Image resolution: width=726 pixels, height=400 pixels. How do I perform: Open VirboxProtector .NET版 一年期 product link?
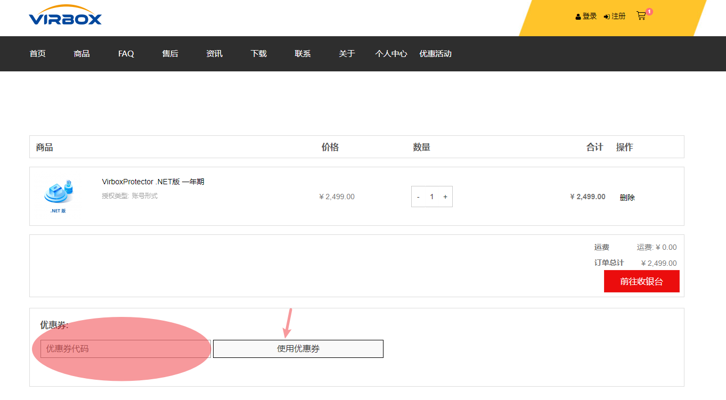[x=153, y=182]
